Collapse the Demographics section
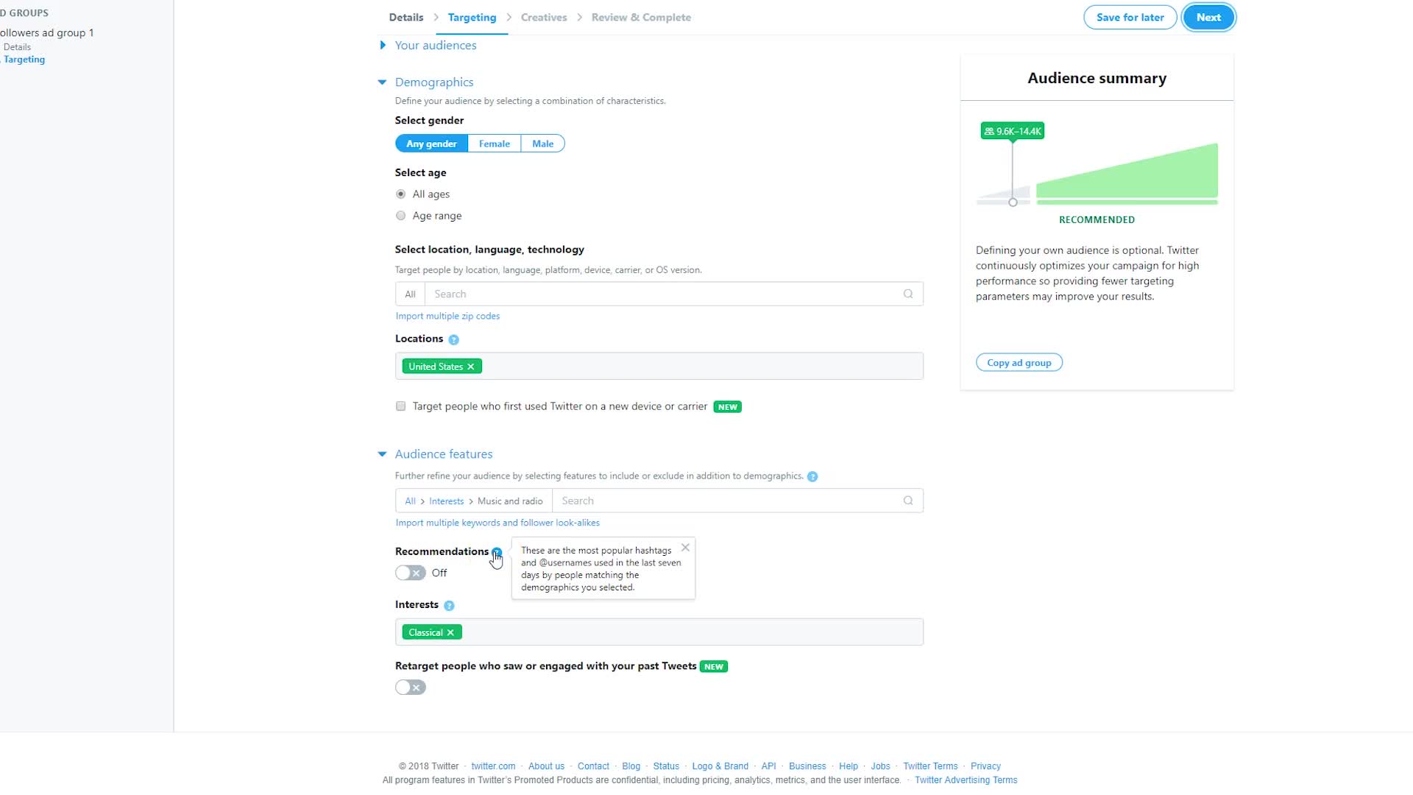The width and height of the screenshot is (1413, 795). 382,82
